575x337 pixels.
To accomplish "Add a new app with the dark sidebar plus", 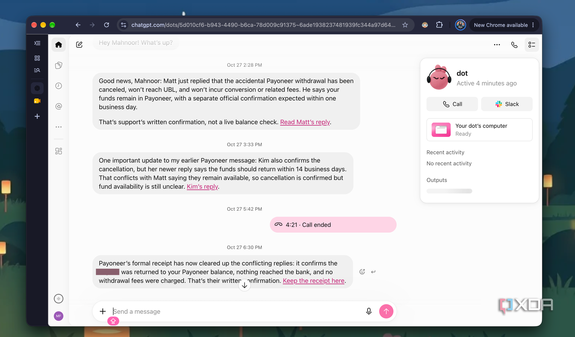I will coord(37,116).
